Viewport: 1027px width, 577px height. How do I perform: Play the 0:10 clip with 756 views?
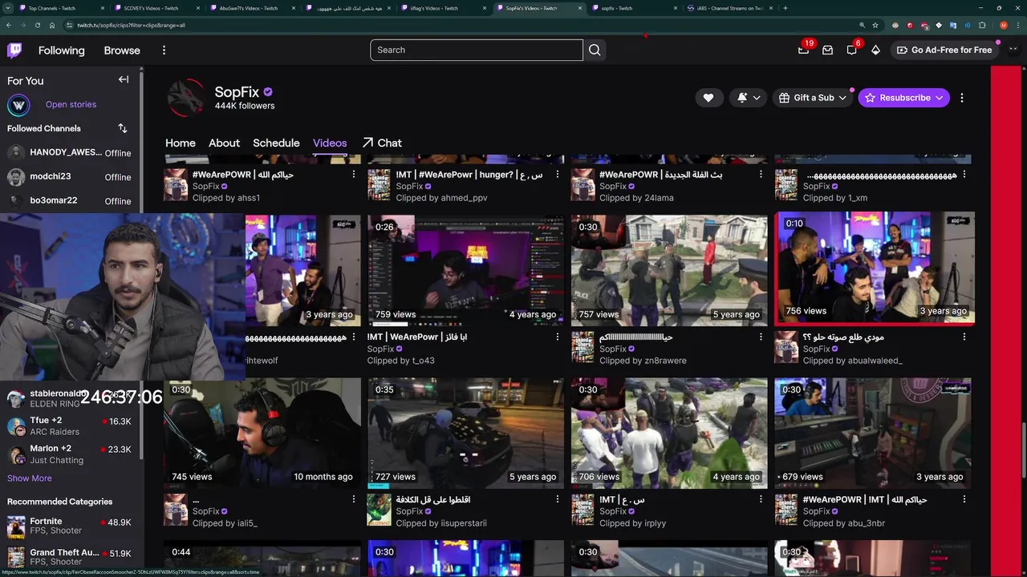[x=875, y=268]
